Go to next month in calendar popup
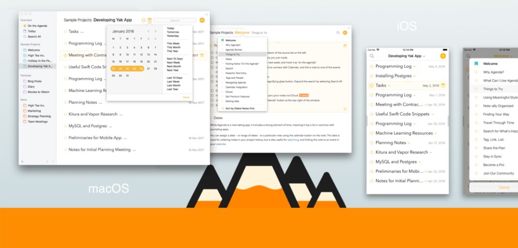Image resolution: width=518 pixels, height=248 pixels. (155, 31)
